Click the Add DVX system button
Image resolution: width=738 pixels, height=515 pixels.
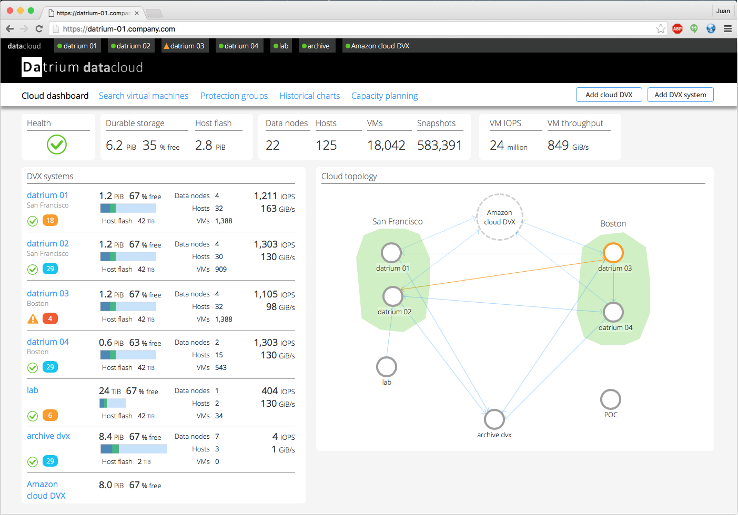click(x=681, y=95)
